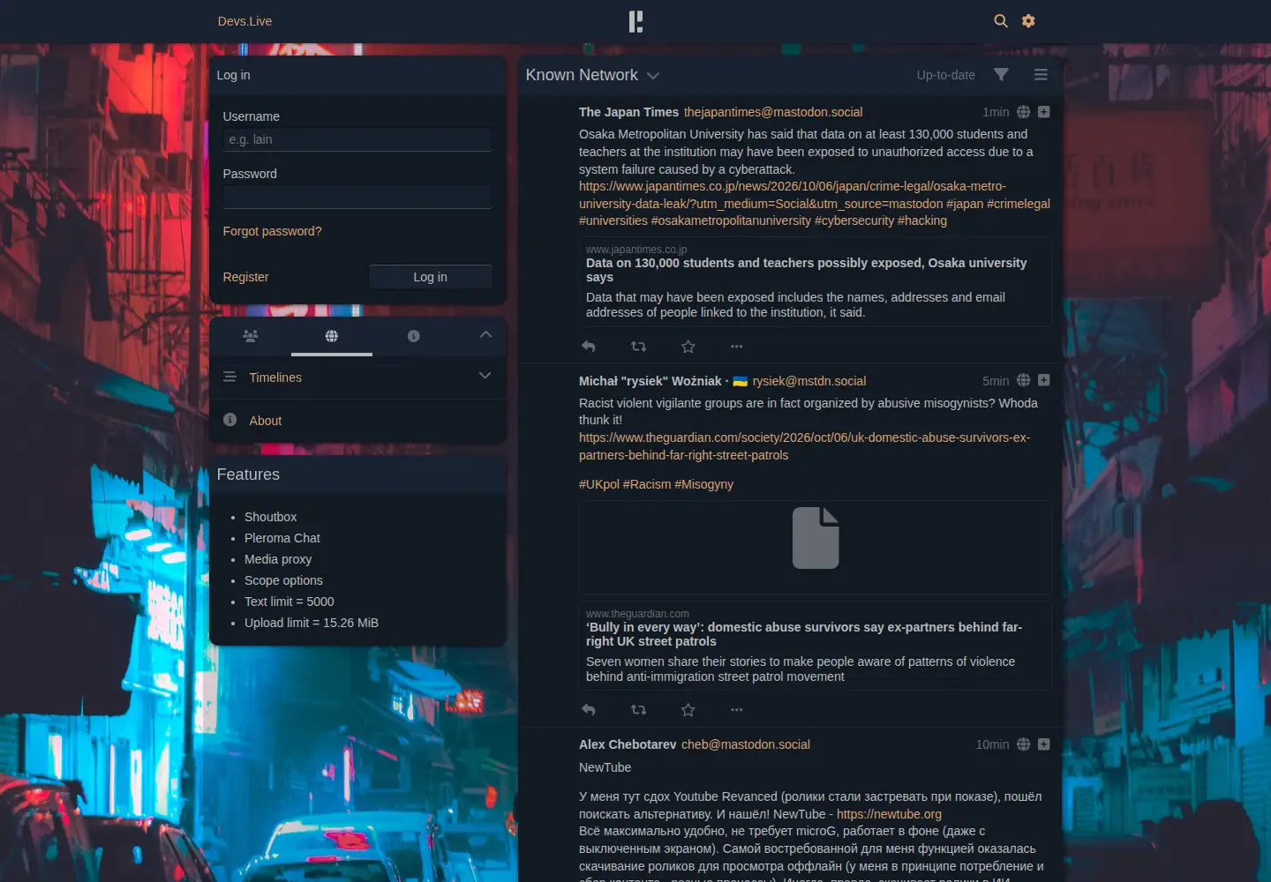The height and width of the screenshot is (882, 1271).
Task: Open the Timelines menu entry
Action: pyautogui.click(x=357, y=377)
